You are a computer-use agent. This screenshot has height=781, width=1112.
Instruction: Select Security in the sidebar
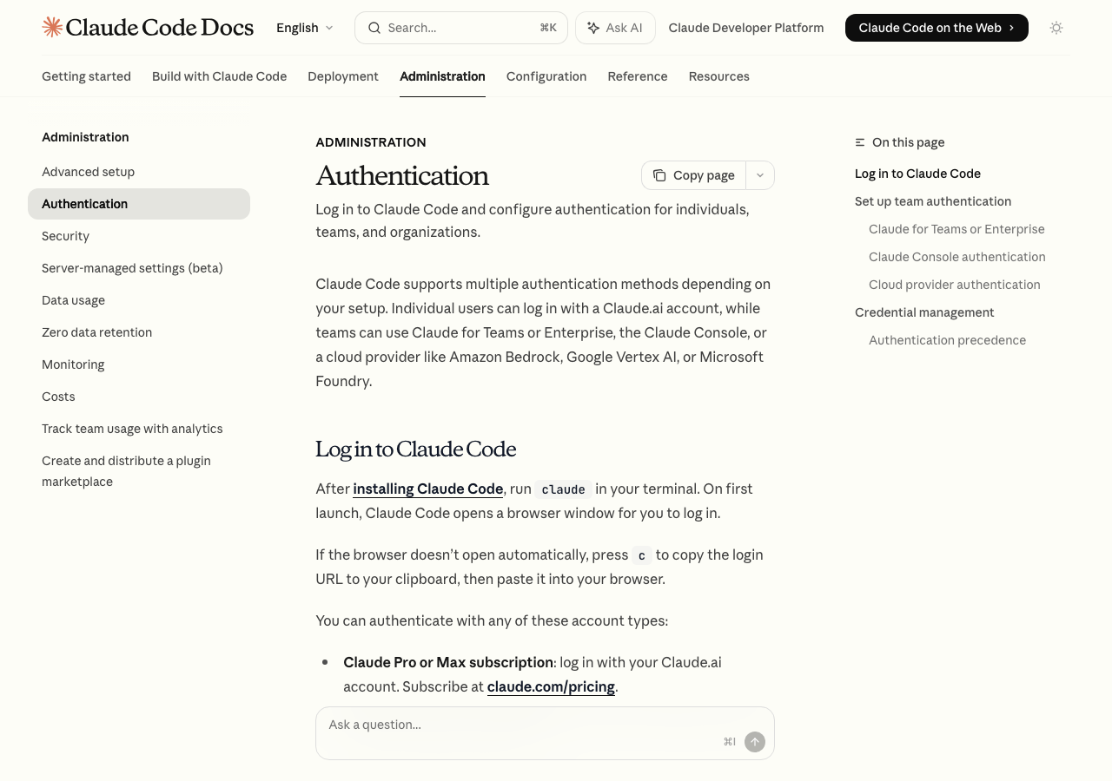pos(66,236)
